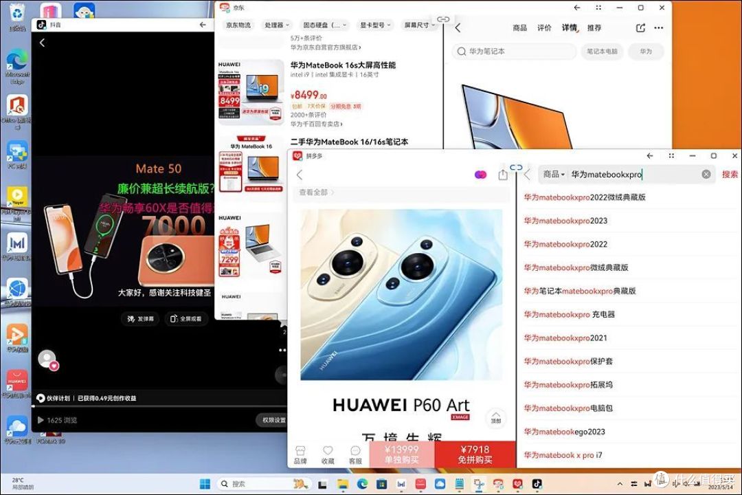Click the purple badge icon in Pinduoduo

click(x=480, y=175)
